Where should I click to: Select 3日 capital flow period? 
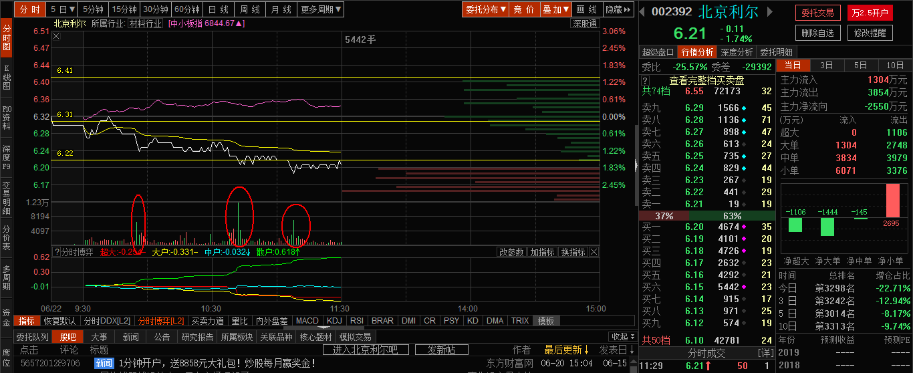(827, 65)
